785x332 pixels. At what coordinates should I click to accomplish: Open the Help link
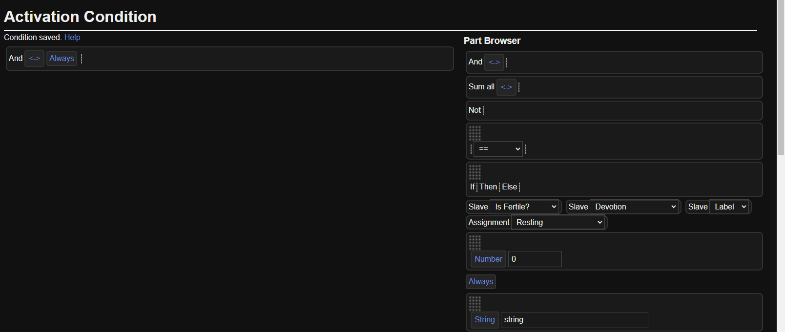point(72,38)
